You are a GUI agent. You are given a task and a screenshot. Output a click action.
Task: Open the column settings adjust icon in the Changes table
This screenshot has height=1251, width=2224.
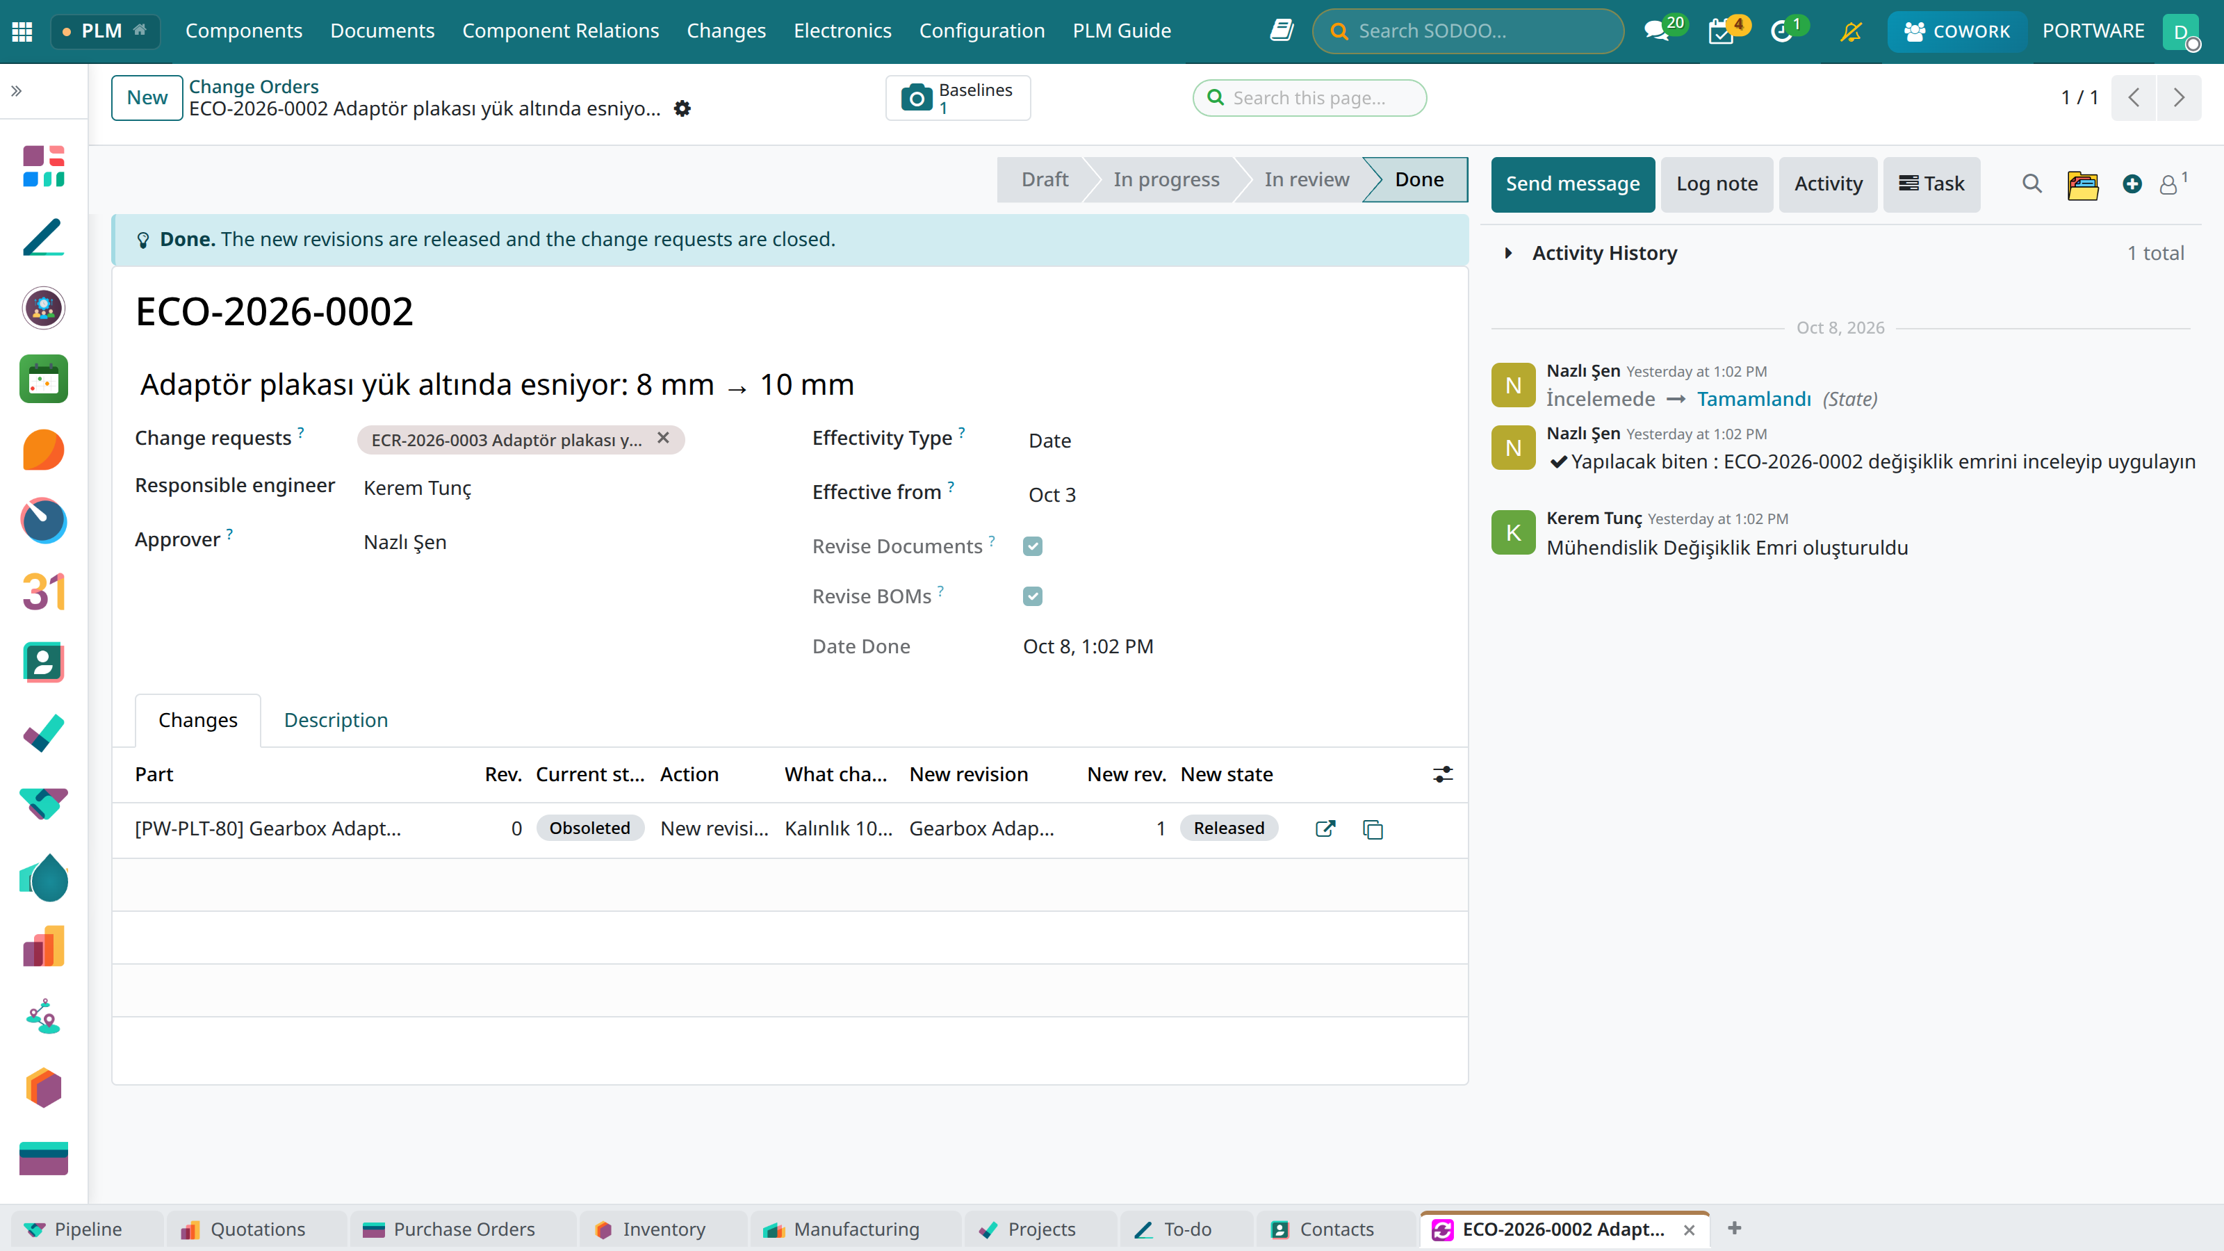[1443, 774]
